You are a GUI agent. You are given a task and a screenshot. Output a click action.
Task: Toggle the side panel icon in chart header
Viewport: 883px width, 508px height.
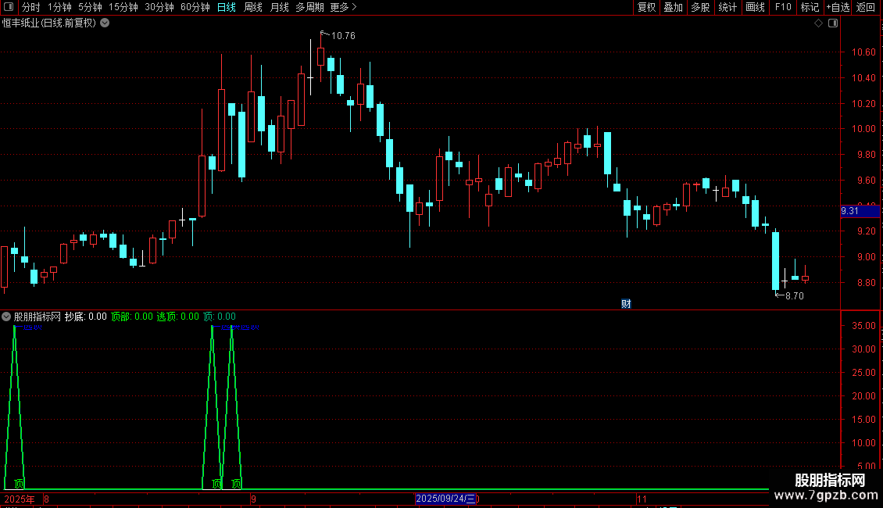(833, 23)
